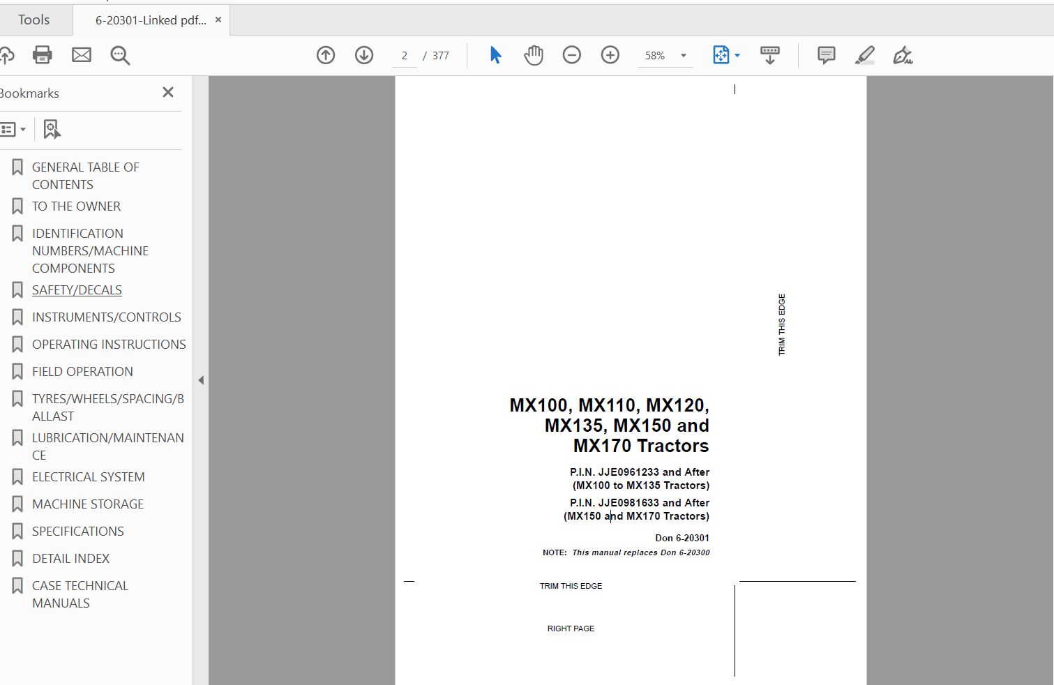Open TYRES/WHEELS/SPACING/BALLAST bookmark
1054x685 pixels.
[108, 407]
